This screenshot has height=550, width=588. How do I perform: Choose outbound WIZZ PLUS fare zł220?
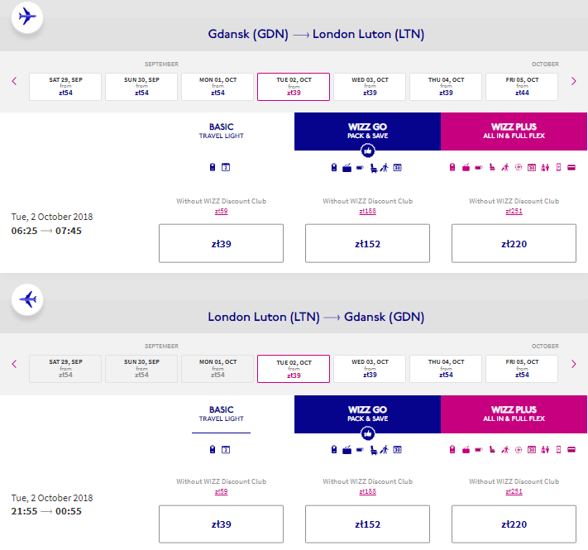(514, 243)
